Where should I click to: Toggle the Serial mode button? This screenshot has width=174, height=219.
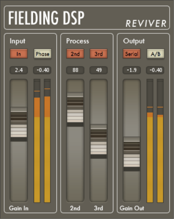(x=131, y=53)
